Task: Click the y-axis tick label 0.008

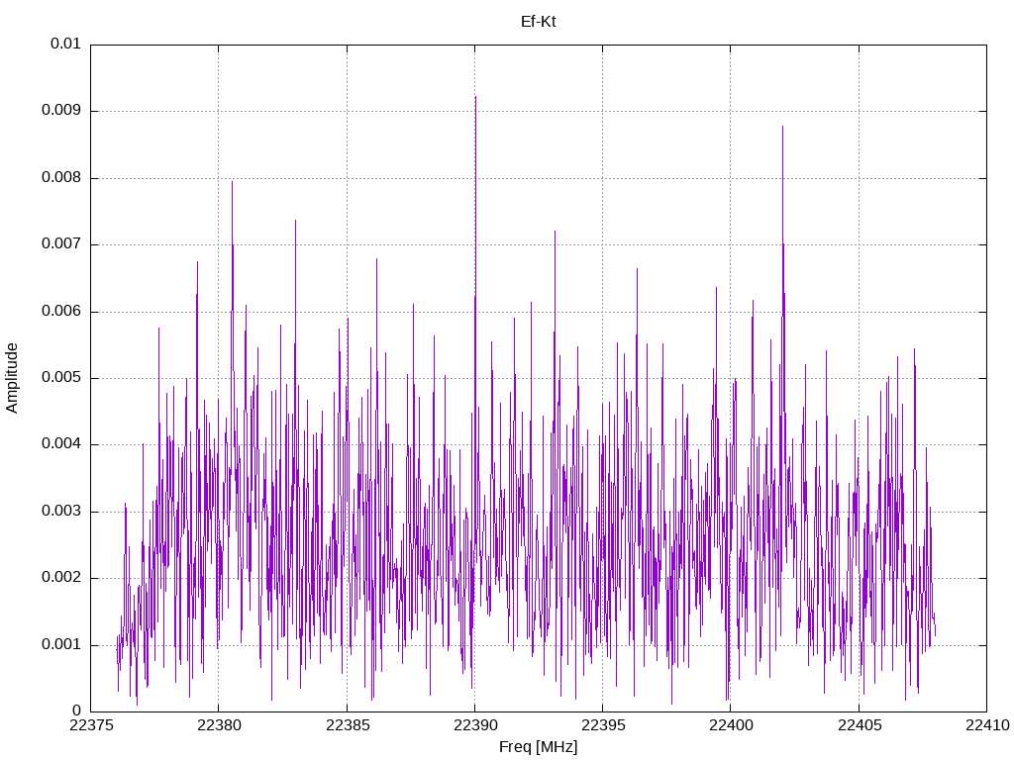Action: pyautogui.click(x=61, y=177)
